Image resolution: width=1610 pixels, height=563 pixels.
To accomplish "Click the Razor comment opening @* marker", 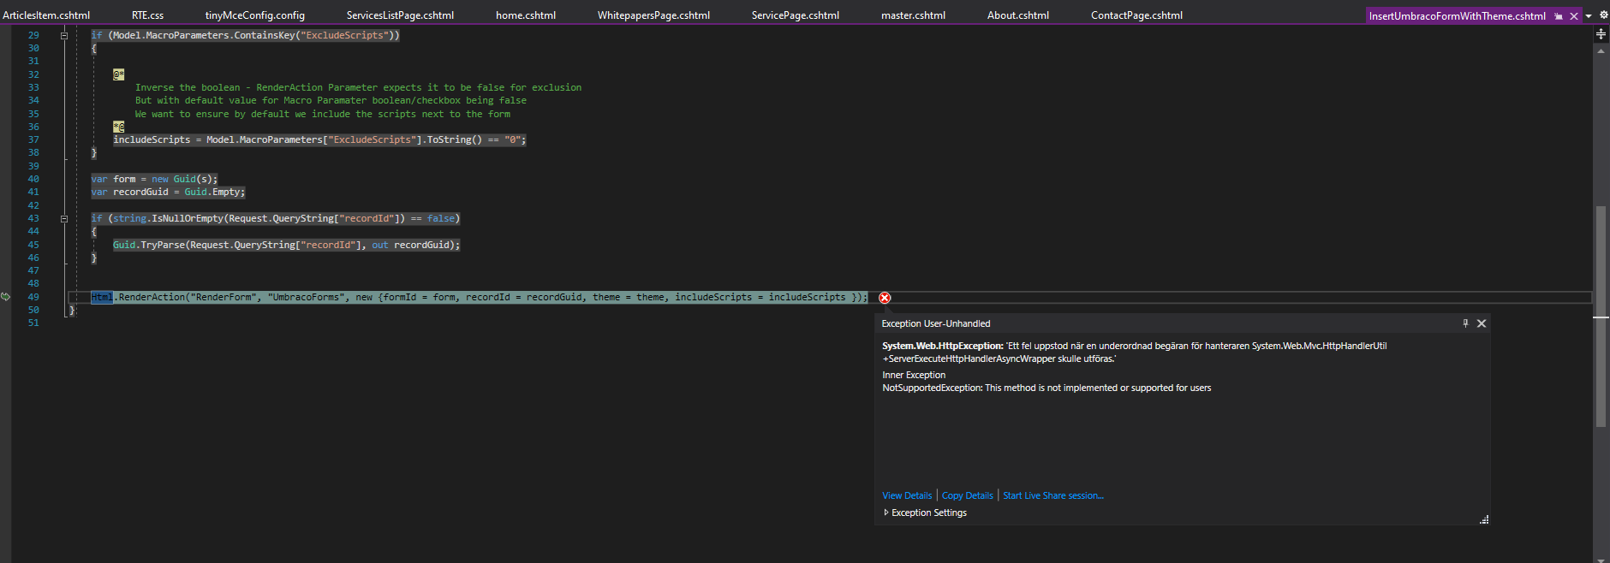I will pos(118,74).
